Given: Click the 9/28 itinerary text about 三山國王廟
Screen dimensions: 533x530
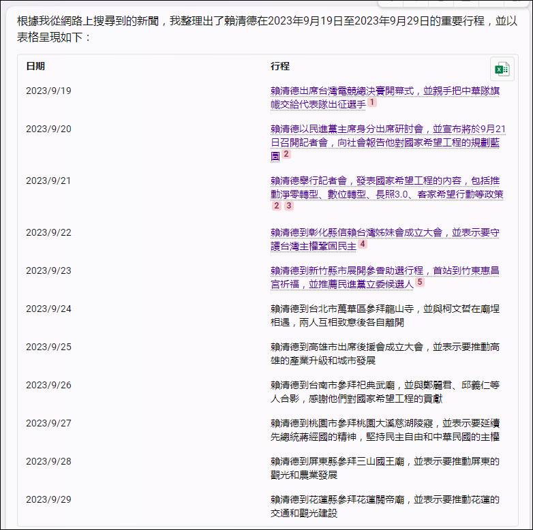Looking at the screenshot, I should pyautogui.click(x=385, y=468).
